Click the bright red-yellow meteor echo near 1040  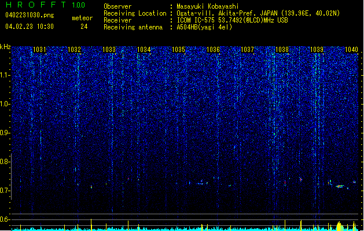(340, 186)
